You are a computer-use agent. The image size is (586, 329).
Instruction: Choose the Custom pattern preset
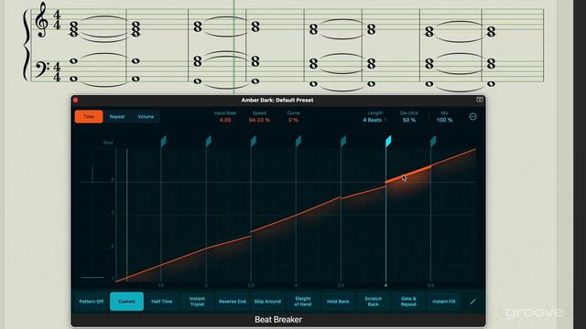[126, 302]
